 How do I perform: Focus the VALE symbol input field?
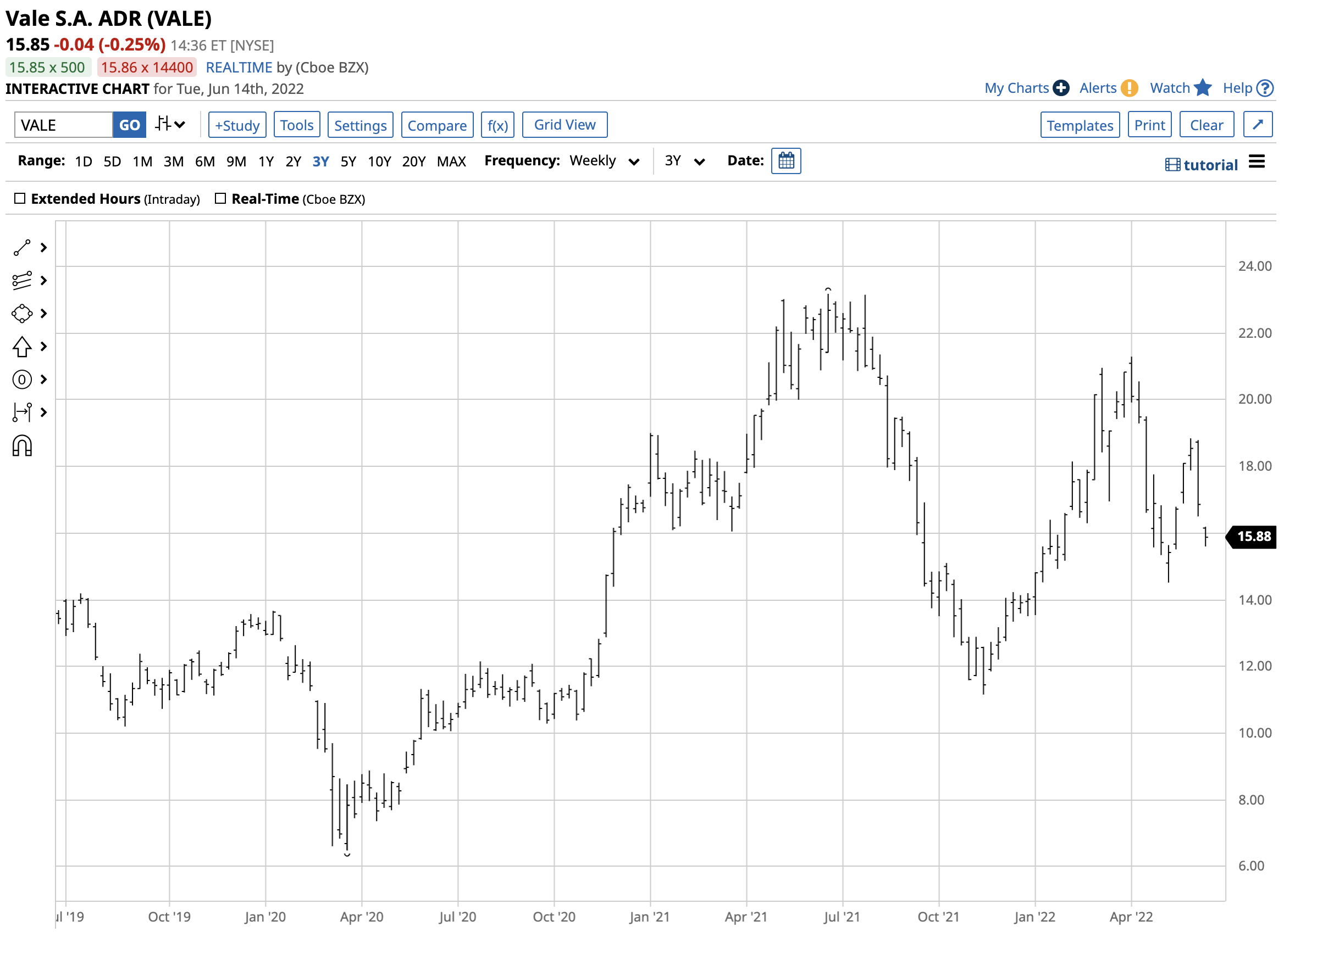(x=63, y=125)
